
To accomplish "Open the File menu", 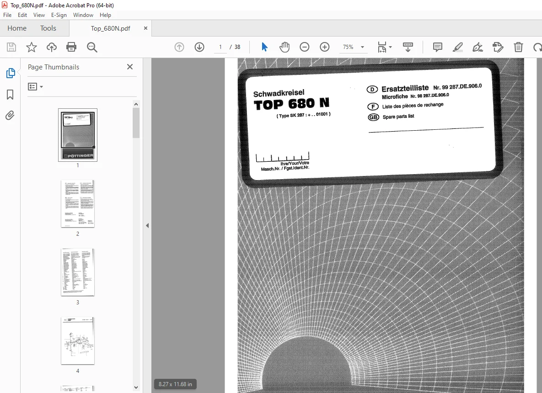I will pyautogui.click(x=7, y=15).
